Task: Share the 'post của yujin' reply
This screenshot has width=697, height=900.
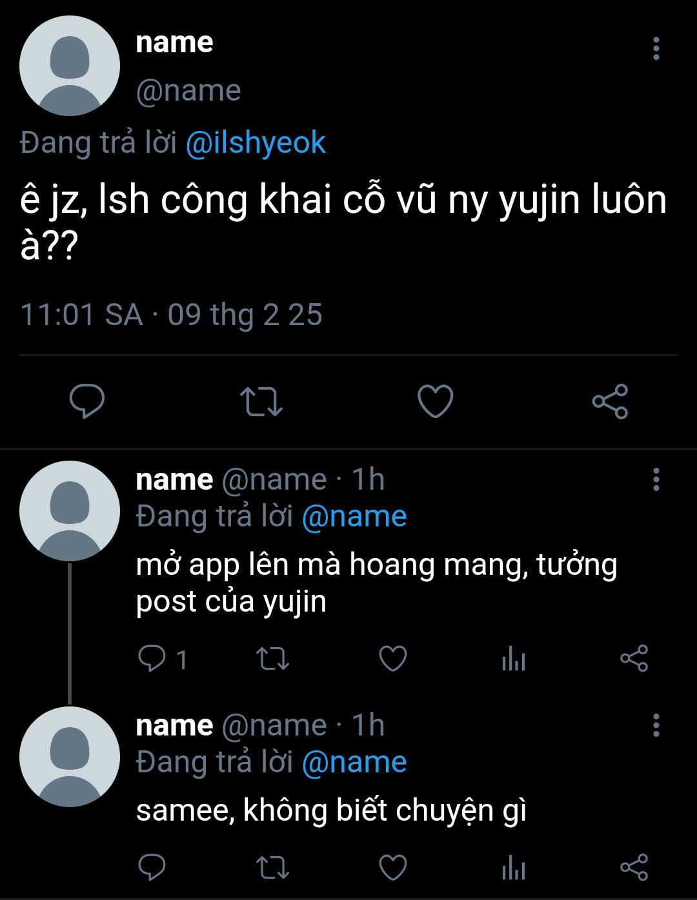Action: coord(634,659)
